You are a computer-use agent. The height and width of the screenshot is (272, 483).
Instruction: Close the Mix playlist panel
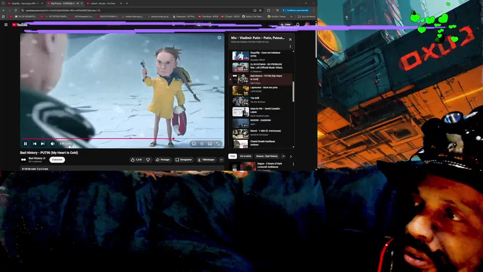290,39
